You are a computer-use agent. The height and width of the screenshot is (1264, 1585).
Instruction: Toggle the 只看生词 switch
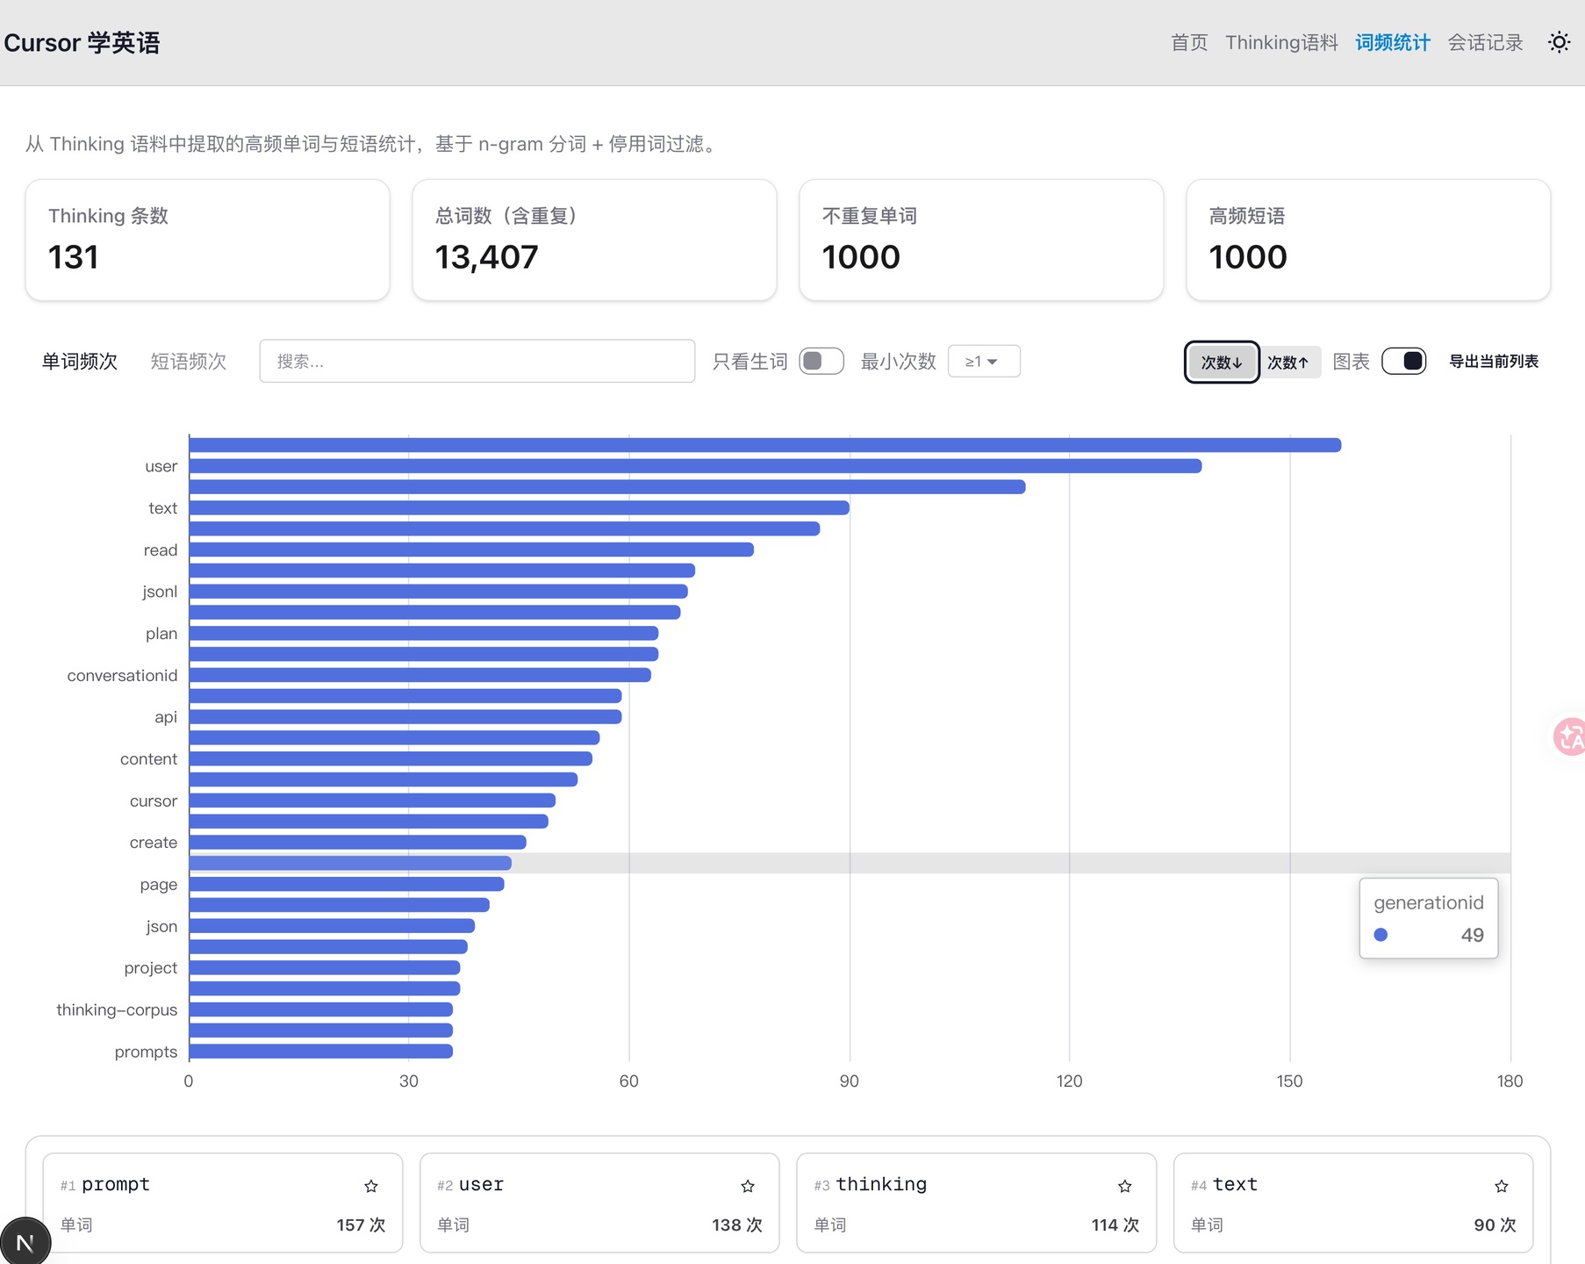821,361
